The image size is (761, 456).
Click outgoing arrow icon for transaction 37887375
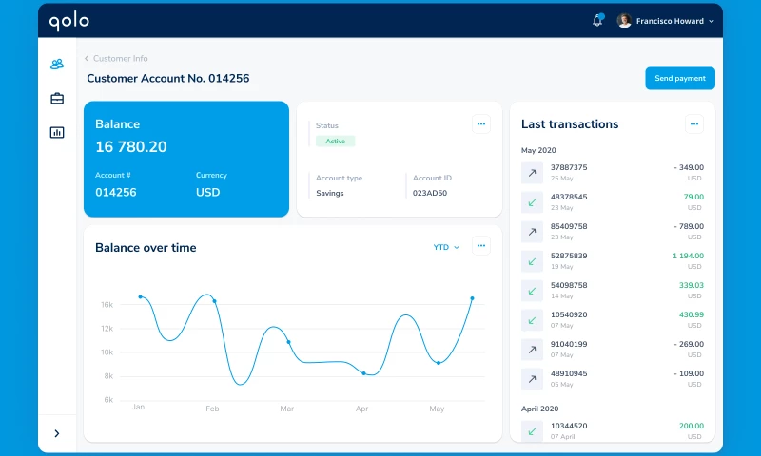pos(532,173)
